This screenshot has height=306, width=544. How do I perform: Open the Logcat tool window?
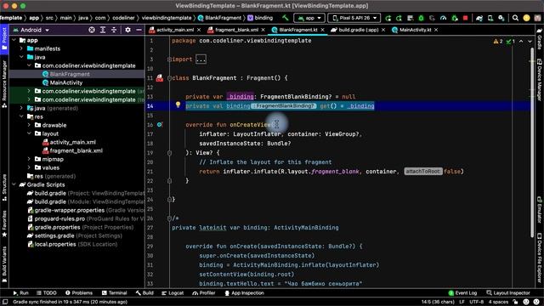click(173, 293)
